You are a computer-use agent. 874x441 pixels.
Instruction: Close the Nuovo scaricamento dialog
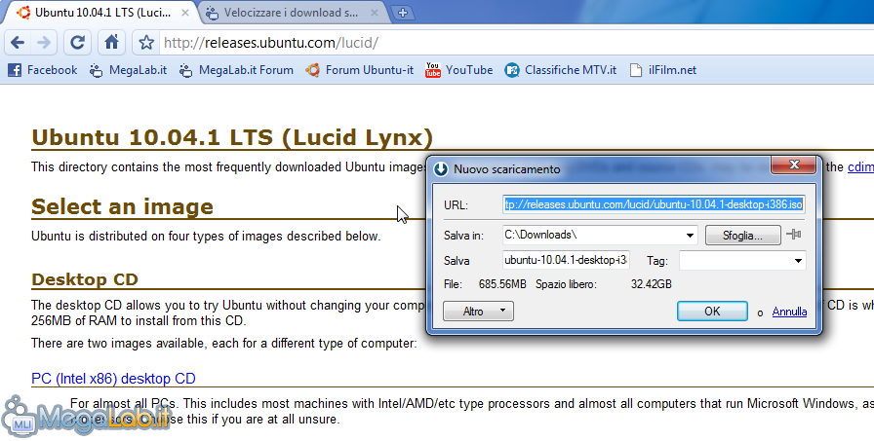click(794, 165)
